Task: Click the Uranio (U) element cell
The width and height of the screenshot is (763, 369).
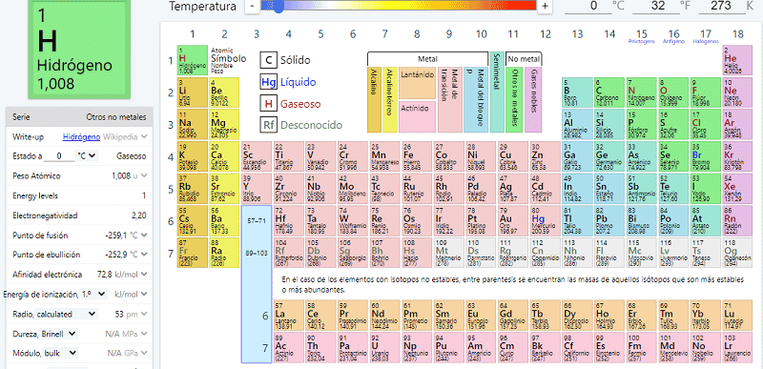Action: coord(384,347)
